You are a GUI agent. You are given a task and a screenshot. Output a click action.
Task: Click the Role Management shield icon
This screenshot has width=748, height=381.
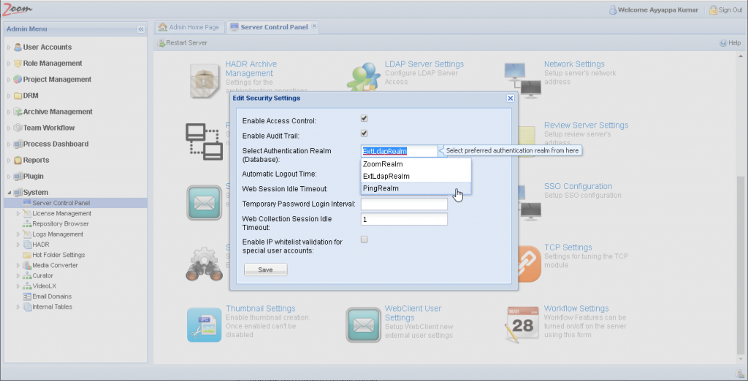pyautogui.click(x=18, y=64)
